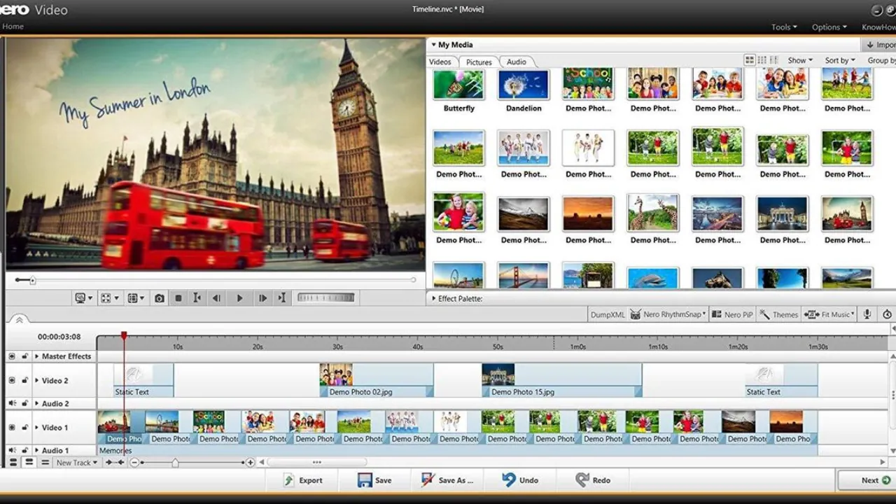Open the Sort by dropdown
This screenshot has height=504, width=896.
click(839, 61)
